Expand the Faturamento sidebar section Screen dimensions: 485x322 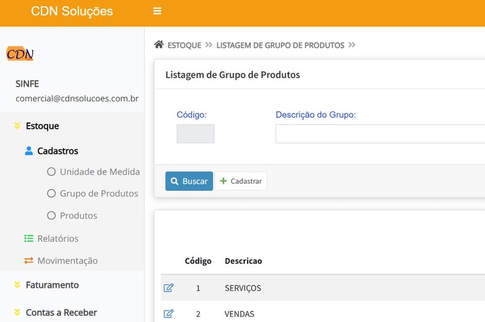tap(52, 285)
